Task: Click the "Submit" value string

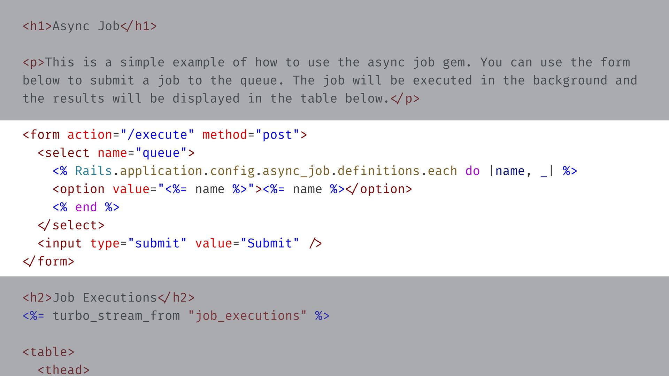Action: 270,243
